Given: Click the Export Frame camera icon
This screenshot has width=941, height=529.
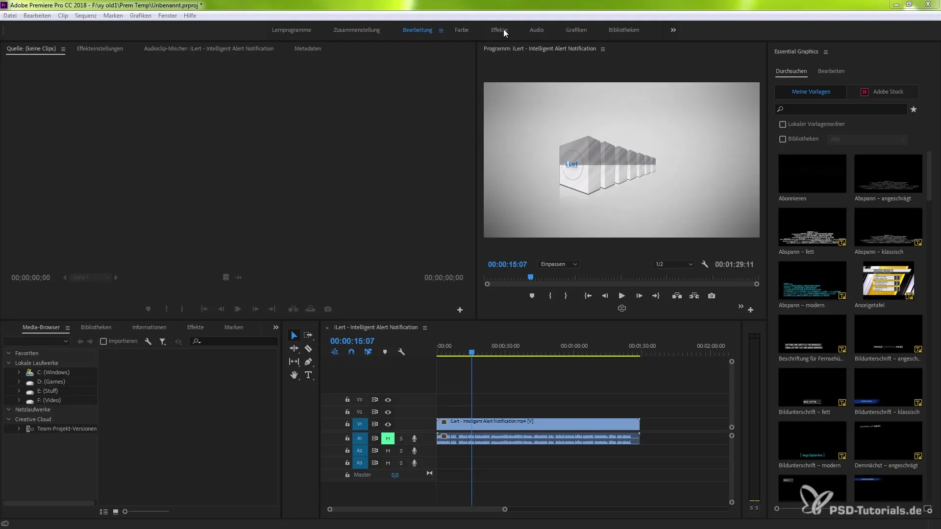Looking at the screenshot, I should [x=712, y=296].
